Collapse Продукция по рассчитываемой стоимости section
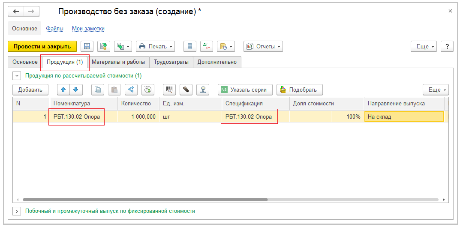460x227 pixels. [x=17, y=76]
